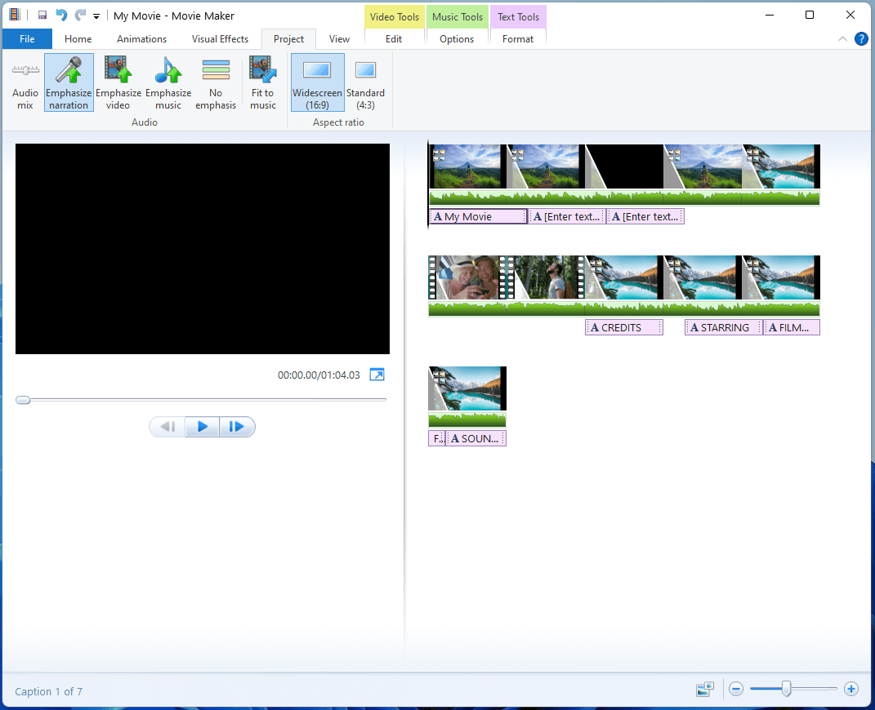This screenshot has width=875, height=710.
Task: Click the Save project icon
Action: click(x=42, y=15)
